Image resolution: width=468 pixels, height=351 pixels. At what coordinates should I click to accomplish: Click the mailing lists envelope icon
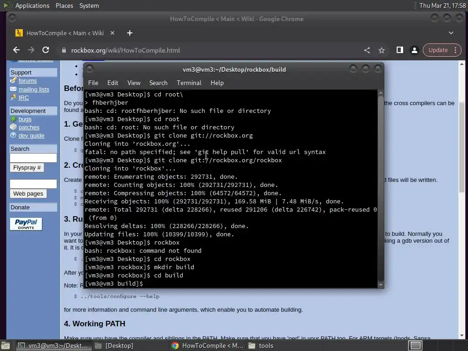(13, 89)
